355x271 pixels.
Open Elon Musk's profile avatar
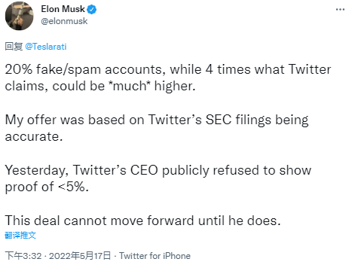point(20,16)
